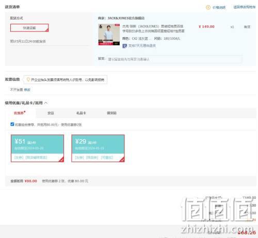
Task: Switch to the 京豆 tab
Action: point(51,113)
